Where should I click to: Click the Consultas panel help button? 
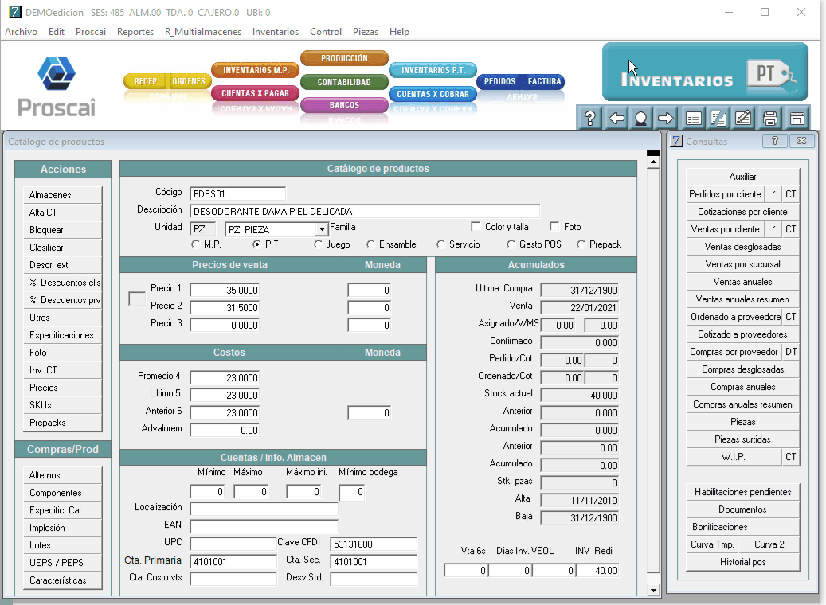point(774,141)
